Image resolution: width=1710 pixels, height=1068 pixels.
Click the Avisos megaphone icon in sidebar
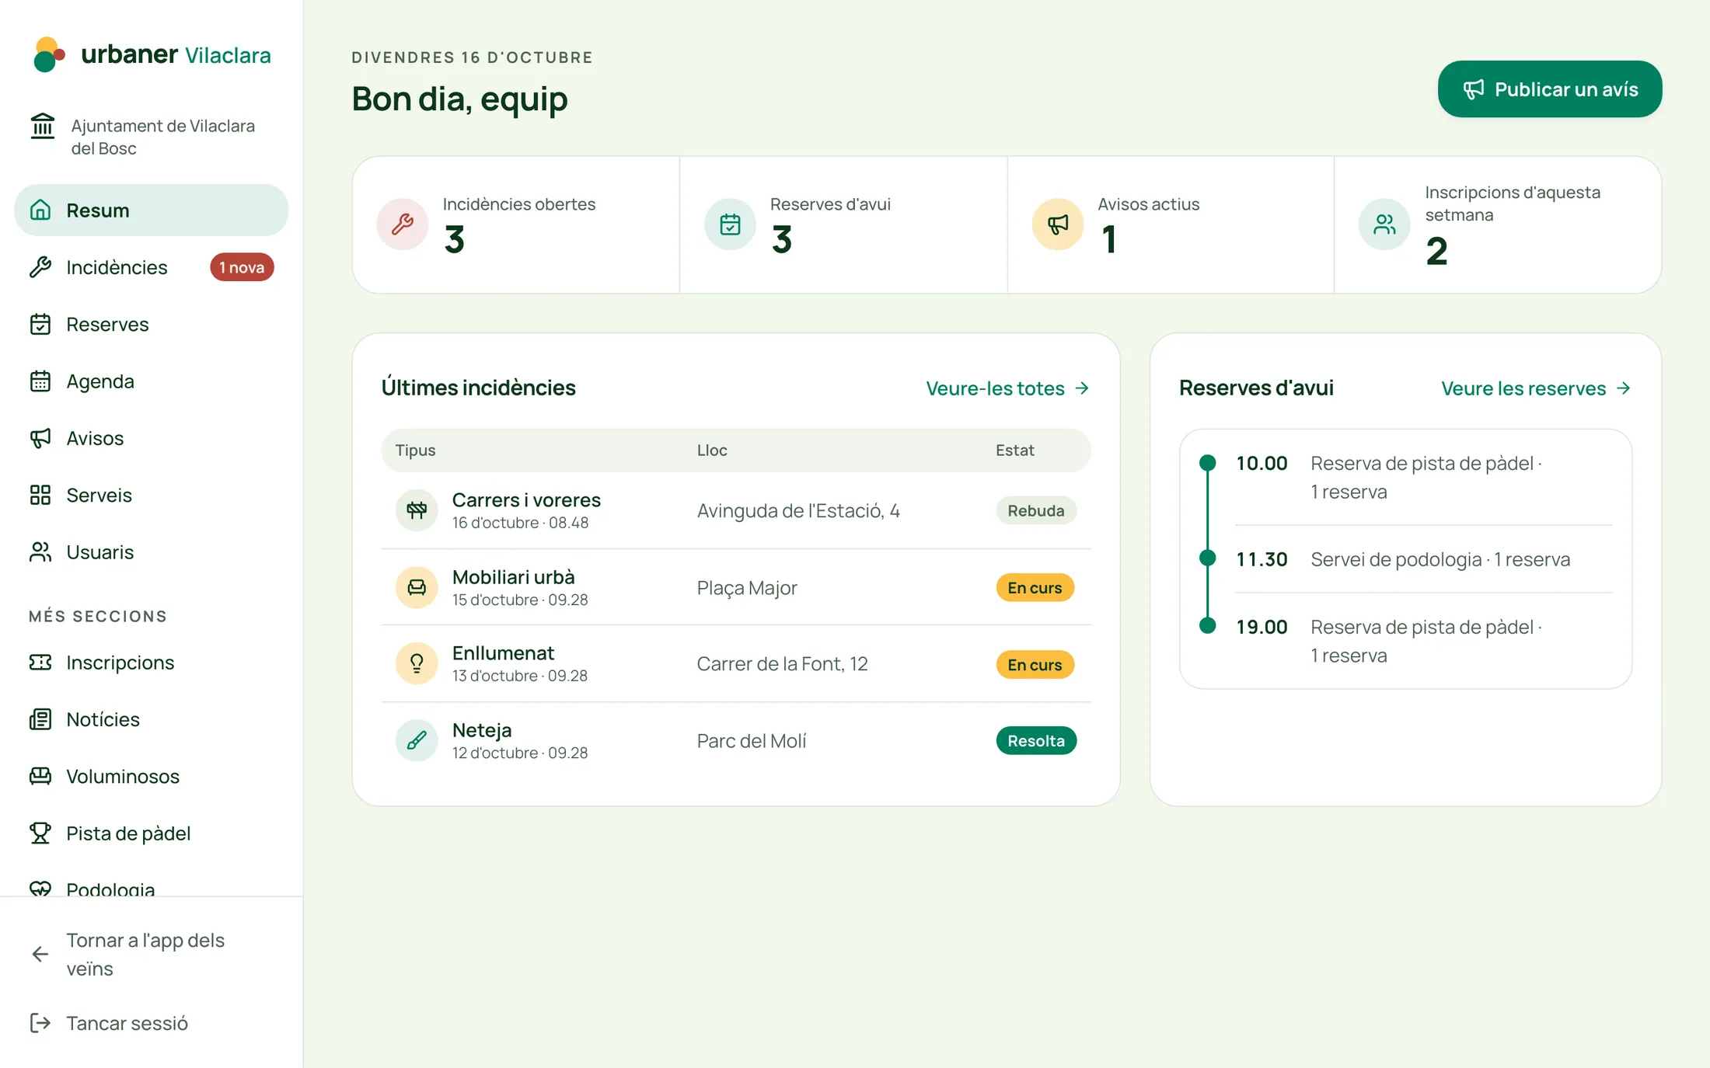point(40,438)
